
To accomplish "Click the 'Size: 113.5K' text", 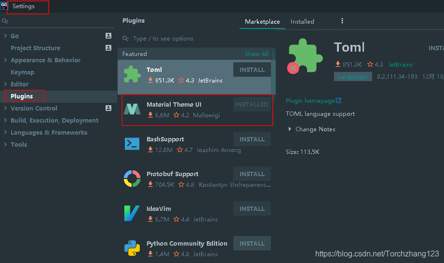I will 302,152.
